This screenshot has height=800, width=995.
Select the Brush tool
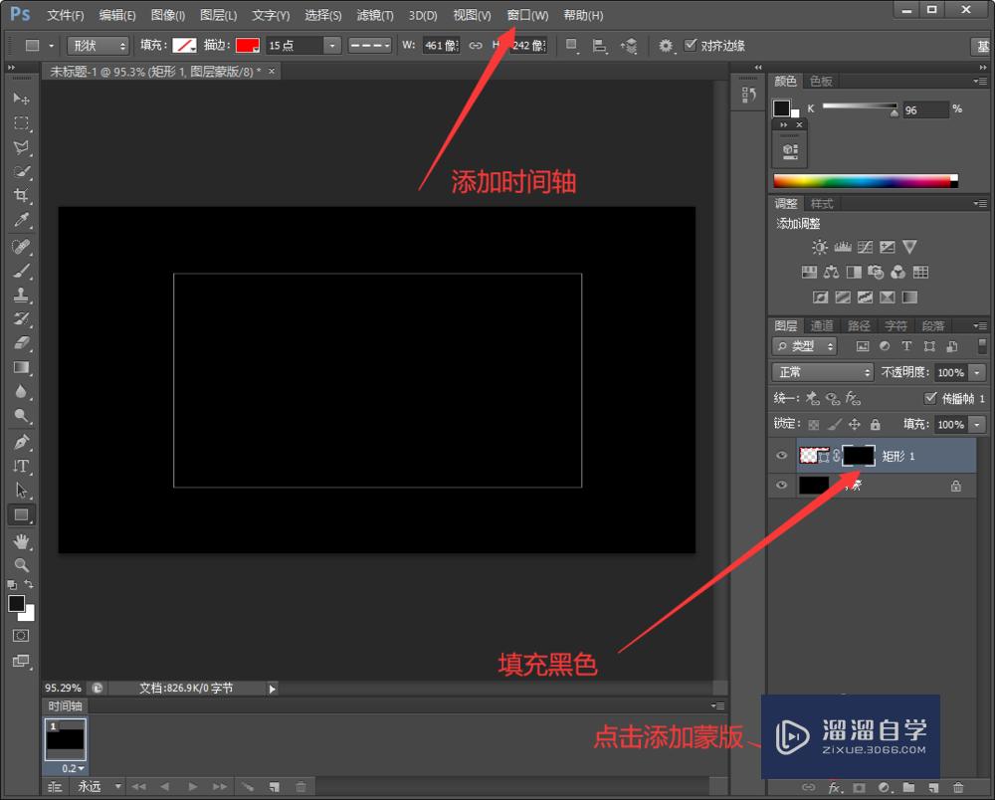[21, 271]
